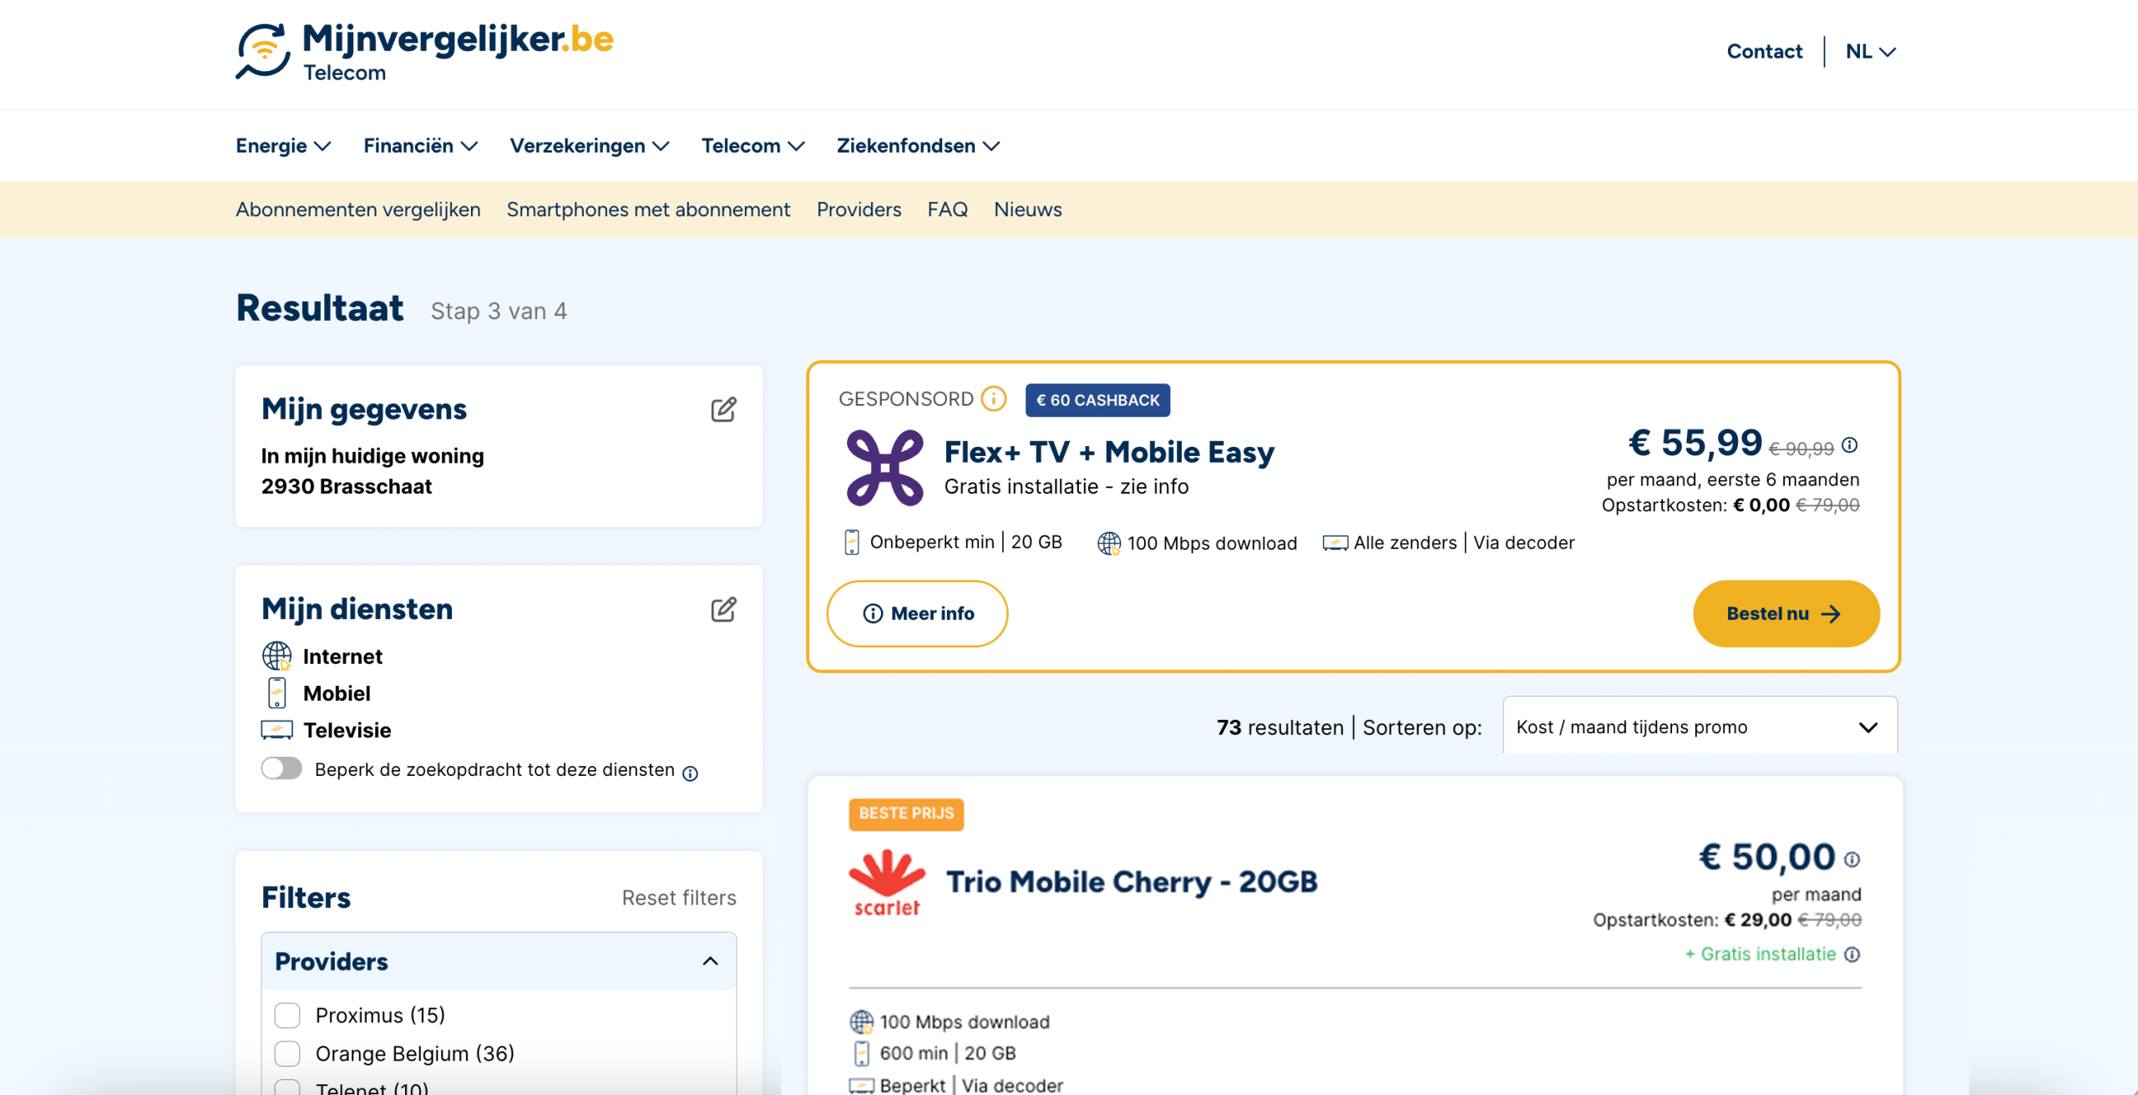Viewport: 2138px width, 1095px height.
Task: Toggle 'Beperk de zoekopdracht tot deze diensten' switch
Action: pos(281,768)
